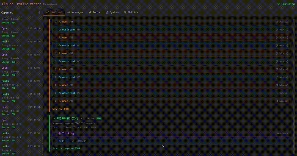The image size is (297, 156).
Task: Click the Wi-Fi icon beside Connected
Action: (x=279, y=4)
